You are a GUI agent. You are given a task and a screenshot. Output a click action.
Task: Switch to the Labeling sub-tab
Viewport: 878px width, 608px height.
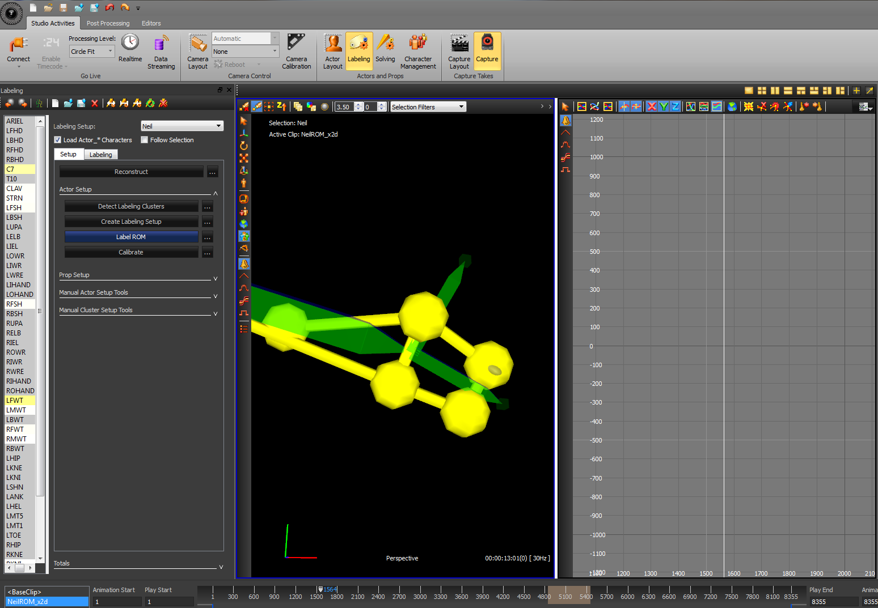click(101, 155)
